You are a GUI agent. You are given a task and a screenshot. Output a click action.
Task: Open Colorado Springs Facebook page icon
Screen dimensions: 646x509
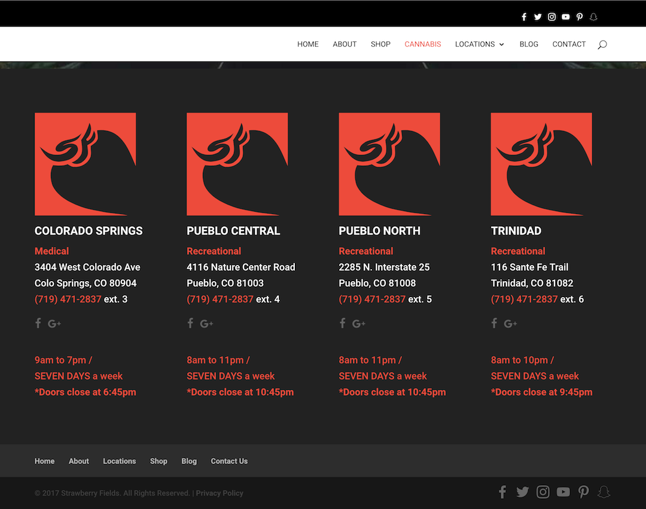pos(38,324)
